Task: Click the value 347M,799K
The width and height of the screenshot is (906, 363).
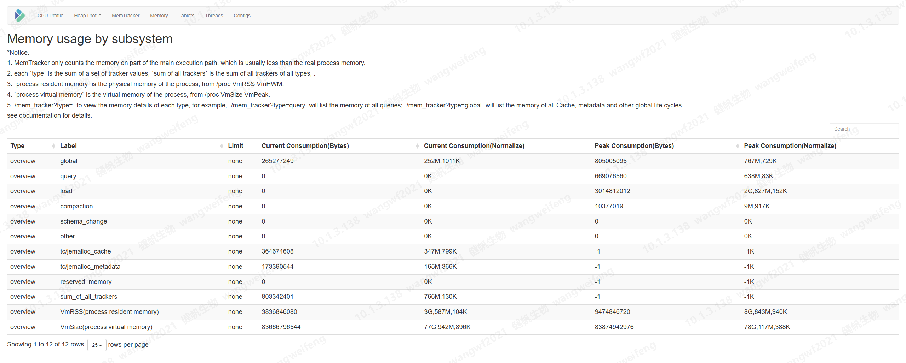Action: coord(440,251)
